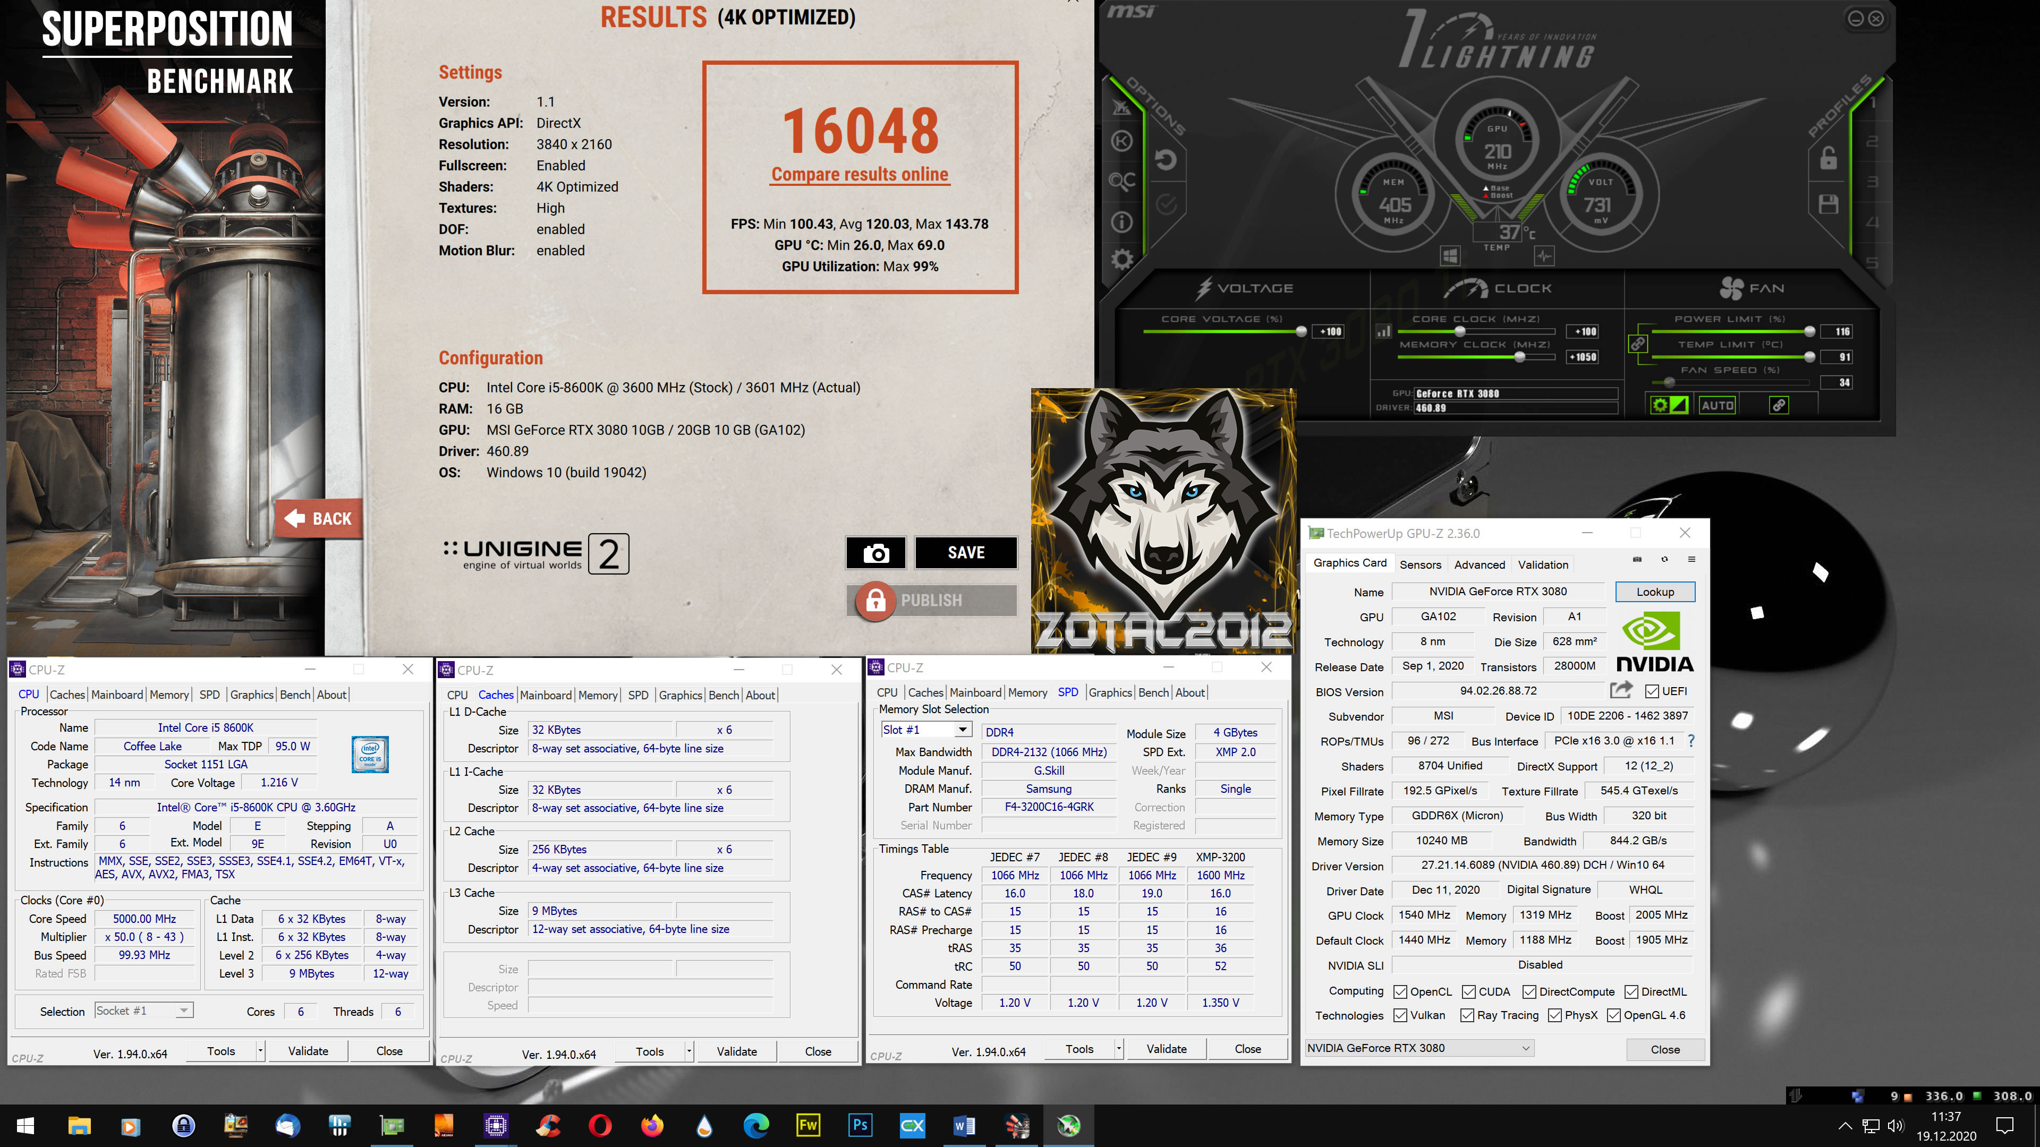Click the Compare results online link

(859, 175)
